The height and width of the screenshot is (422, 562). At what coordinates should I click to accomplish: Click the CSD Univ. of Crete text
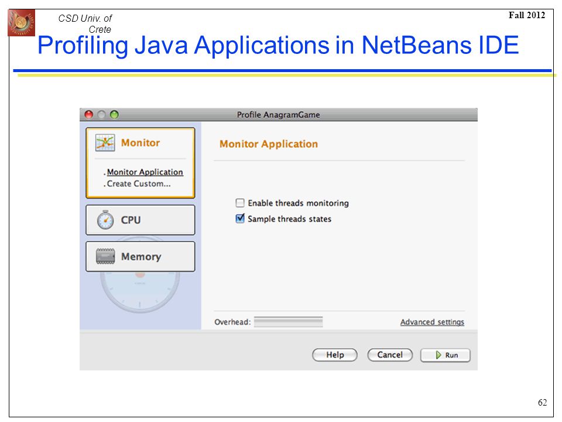pyautogui.click(x=85, y=23)
